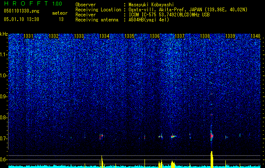The height and width of the screenshot is (168, 265).
Task: Click the meteor echo just before 1334
Action: click(x=101, y=136)
